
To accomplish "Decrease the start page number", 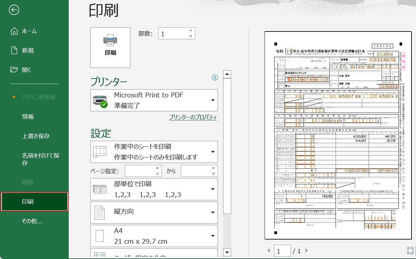I will [x=158, y=174].
